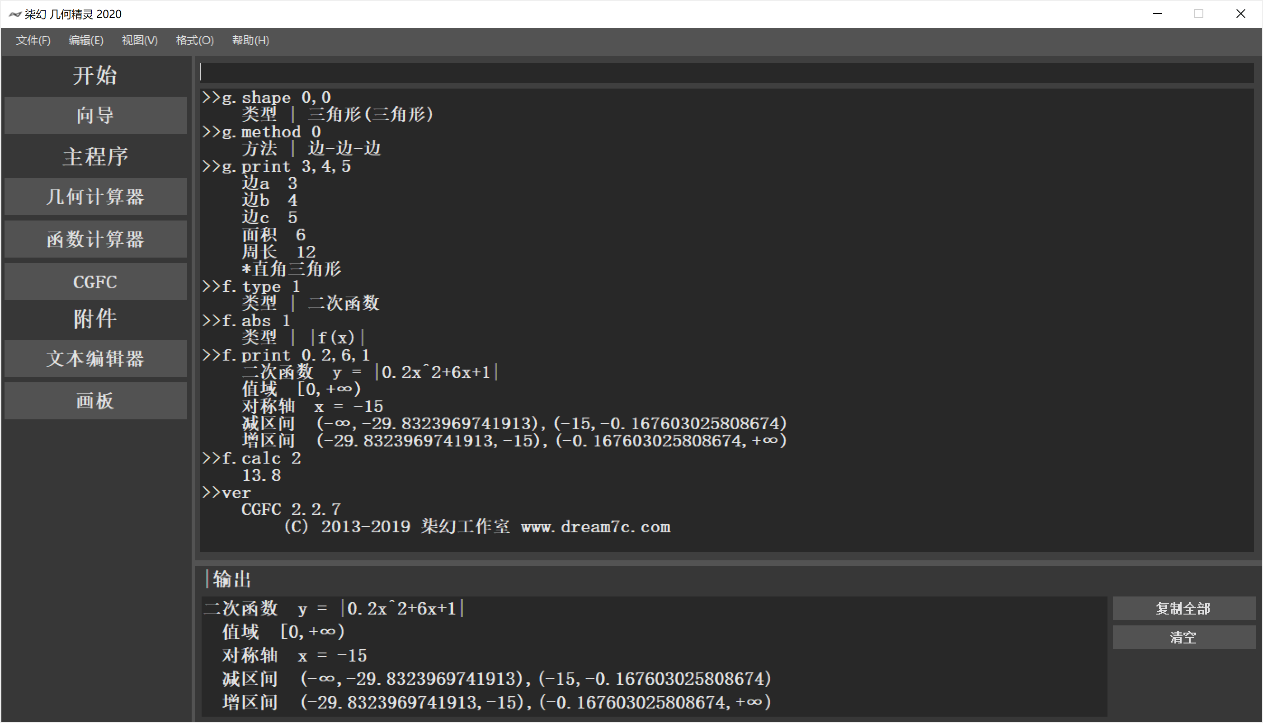
Task: Click the console line '>>f.abs 1'
Action: pos(246,321)
